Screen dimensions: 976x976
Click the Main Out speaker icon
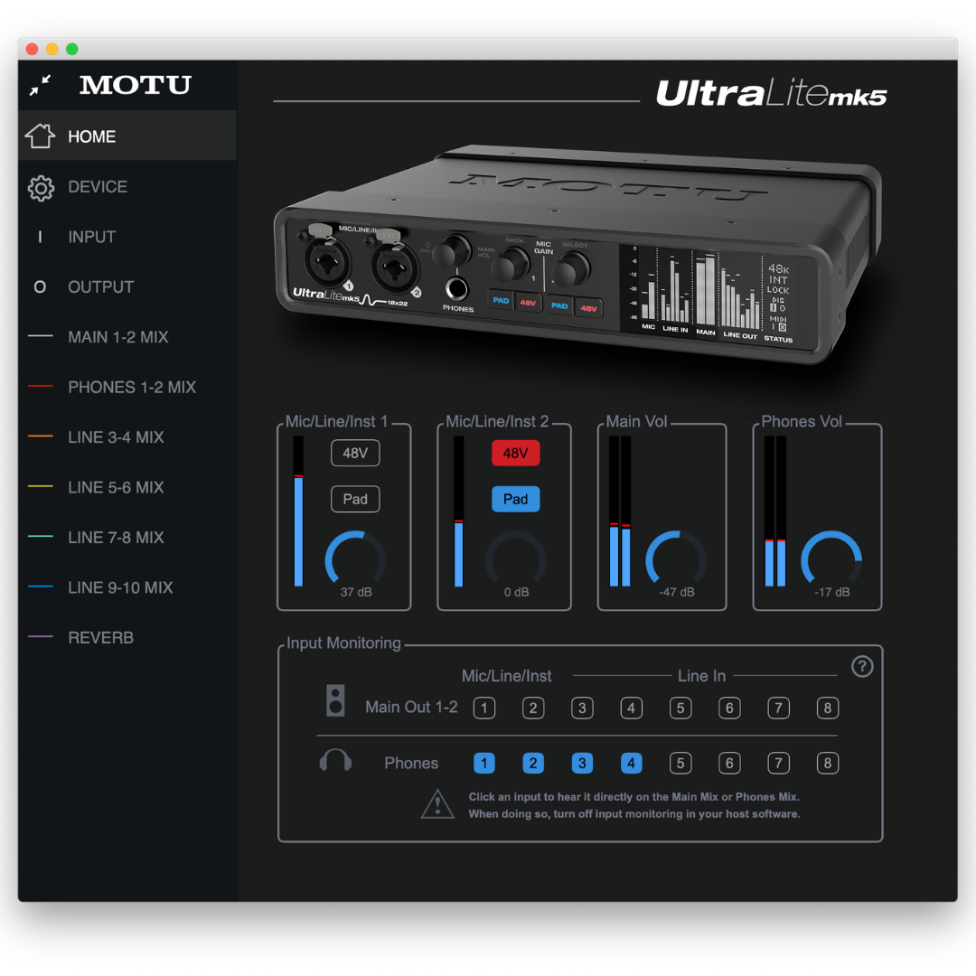coord(335,701)
